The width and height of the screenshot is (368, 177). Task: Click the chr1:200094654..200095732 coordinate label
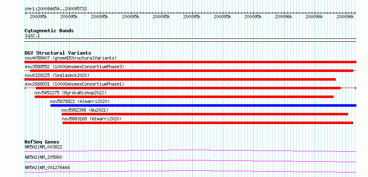(x=56, y=9)
